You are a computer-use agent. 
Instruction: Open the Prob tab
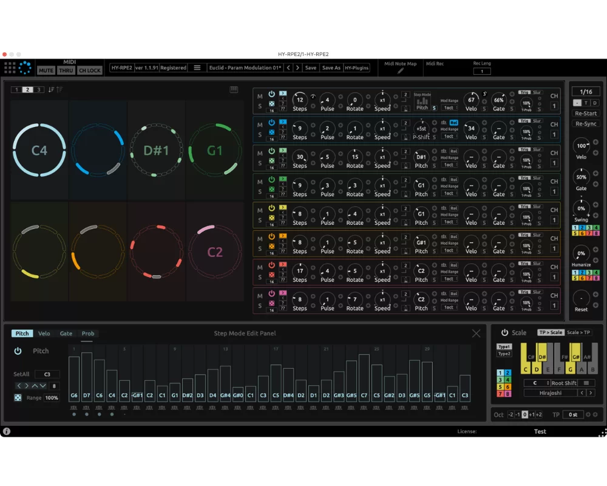coord(88,334)
